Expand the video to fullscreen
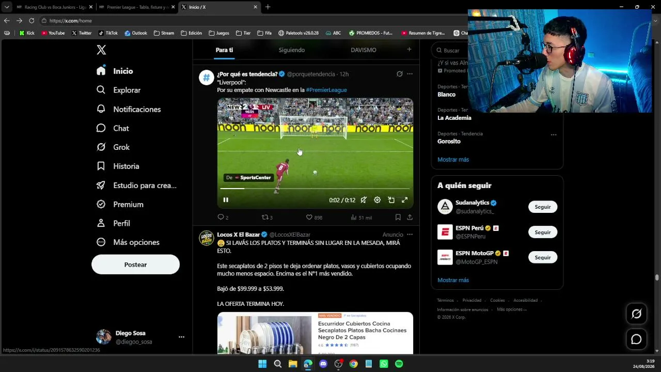Screen dimensions: 661x372 click(404, 200)
